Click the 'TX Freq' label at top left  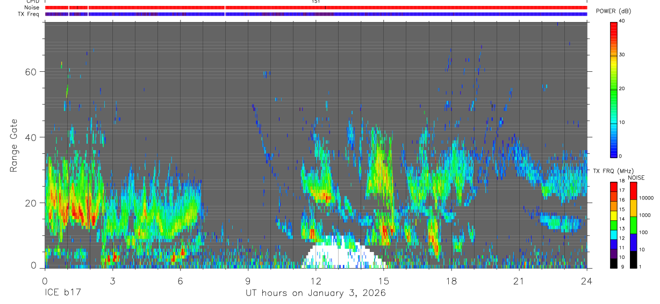pos(28,14)
